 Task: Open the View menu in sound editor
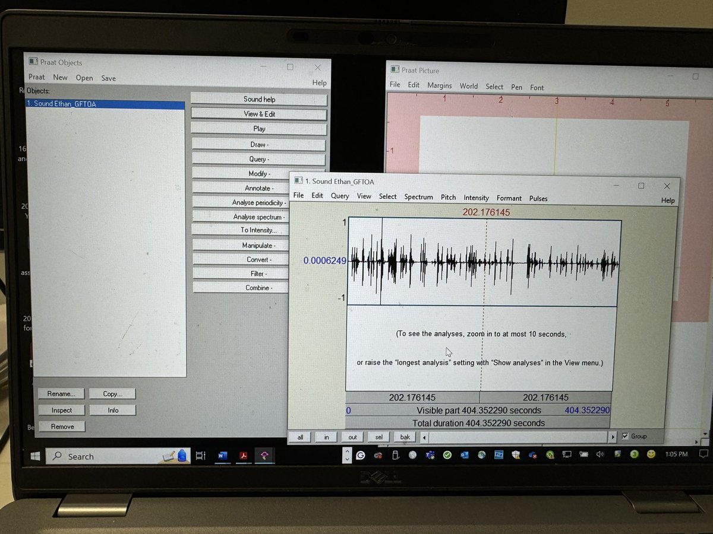tap(364, 196)
